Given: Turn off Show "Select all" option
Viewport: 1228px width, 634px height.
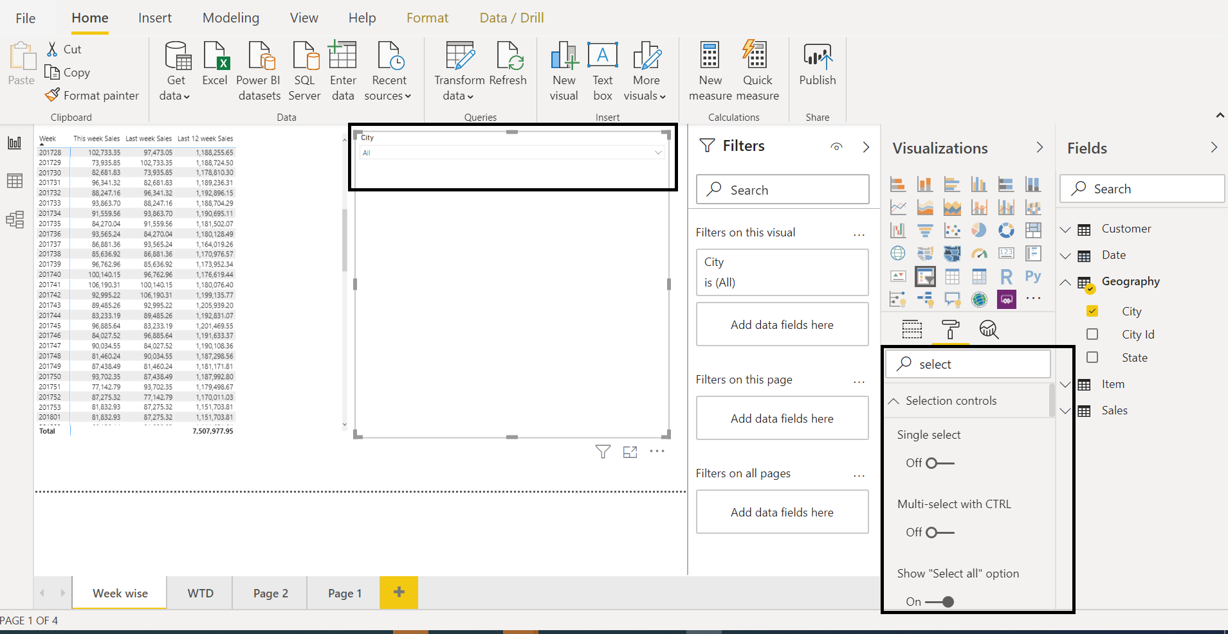Looking at the screenshot, I should (x=940, y=601).
